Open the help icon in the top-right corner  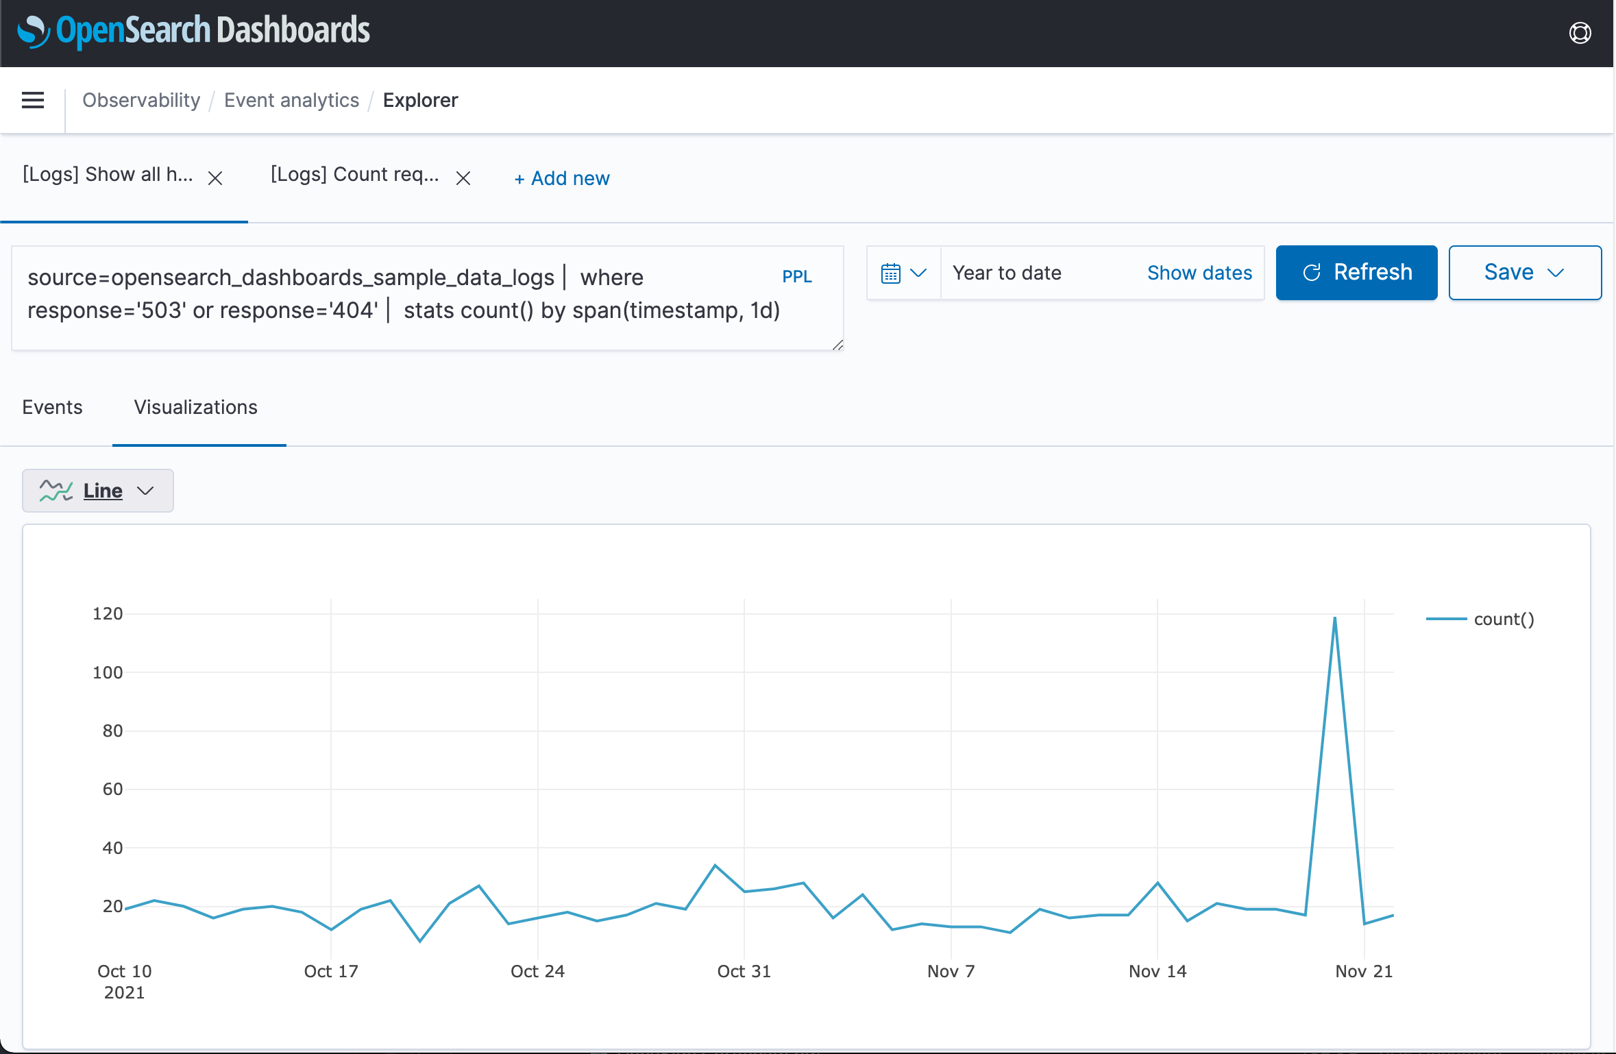point(1580,32)
